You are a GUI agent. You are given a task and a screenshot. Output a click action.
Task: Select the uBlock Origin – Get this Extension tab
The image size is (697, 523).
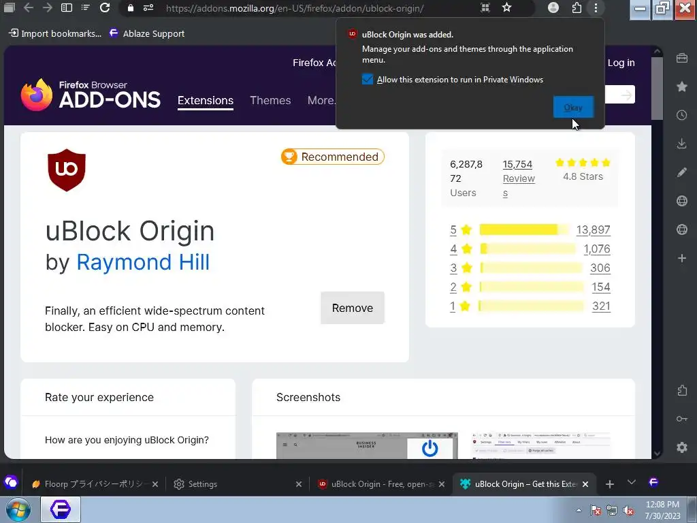coord(525,484)
